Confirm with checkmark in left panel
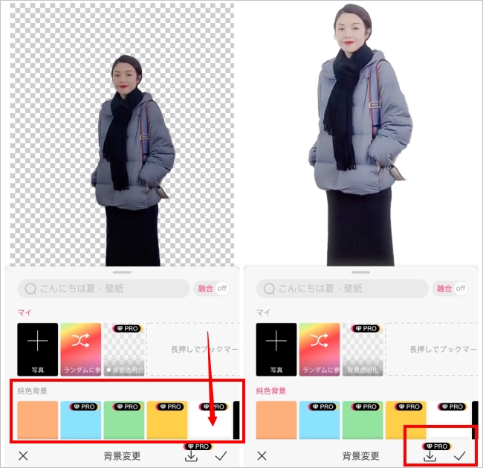The height and width of the screenshot is (468, 483). pos(221,455)
